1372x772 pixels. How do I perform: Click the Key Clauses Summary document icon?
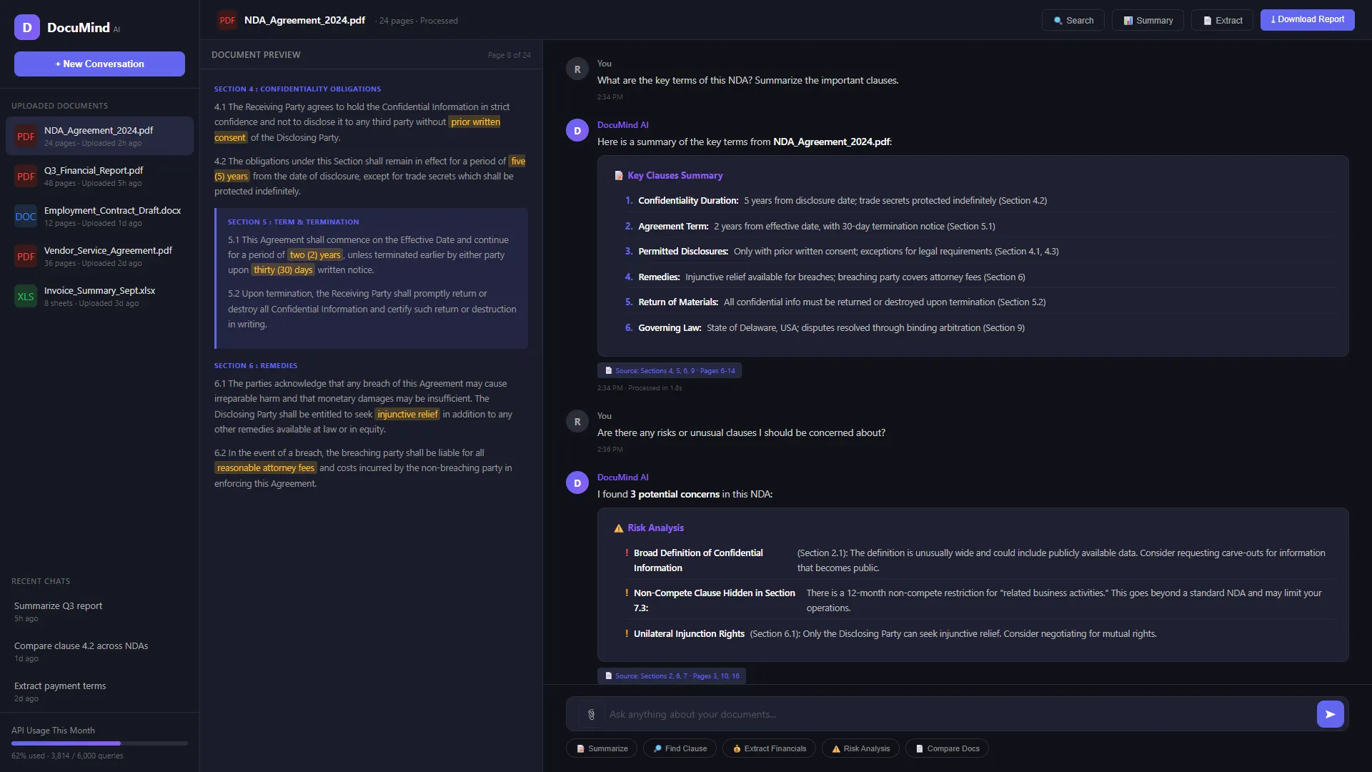[619, 176]
